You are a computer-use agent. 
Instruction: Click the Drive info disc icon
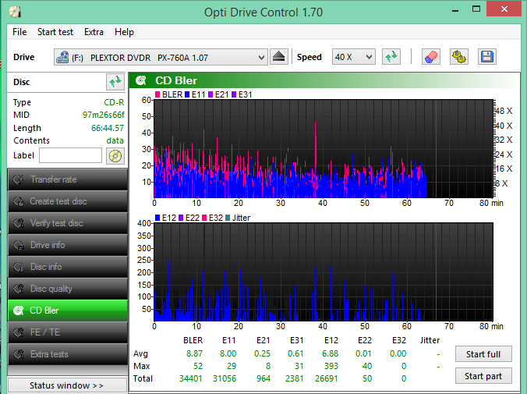[x=18, y=245]
